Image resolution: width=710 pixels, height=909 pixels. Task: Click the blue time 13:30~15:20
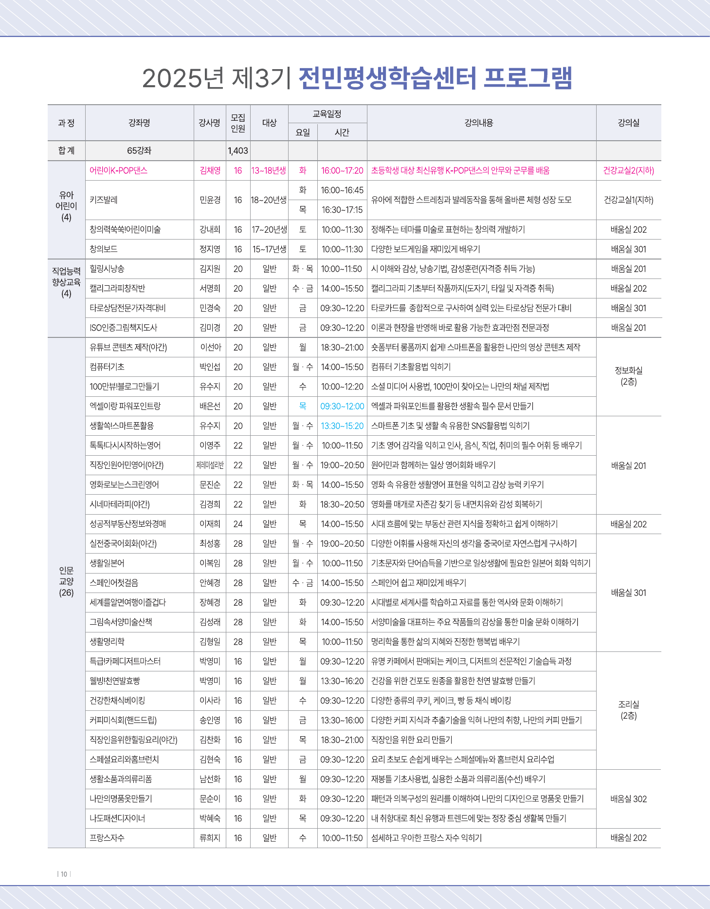click(342, 426)
